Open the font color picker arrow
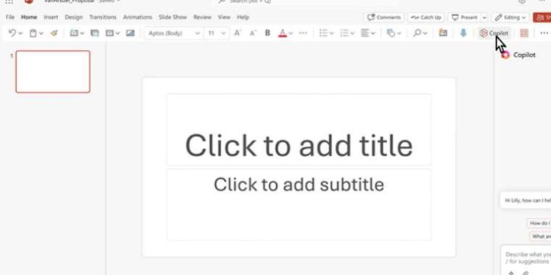This screenshot has height=275, width=551. 291,33
